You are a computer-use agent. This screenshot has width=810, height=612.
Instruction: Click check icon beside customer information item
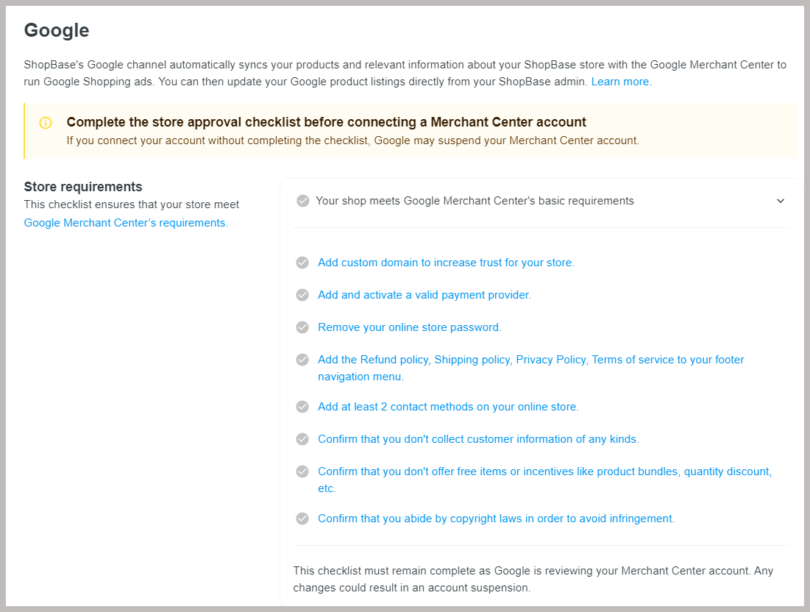click(302, 439)
